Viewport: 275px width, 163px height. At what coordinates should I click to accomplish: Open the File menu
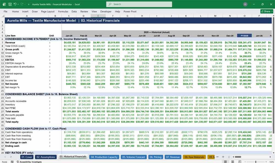tap(5, 11)
